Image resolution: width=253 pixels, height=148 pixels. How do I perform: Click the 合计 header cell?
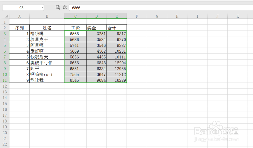(x=117, y=28)
